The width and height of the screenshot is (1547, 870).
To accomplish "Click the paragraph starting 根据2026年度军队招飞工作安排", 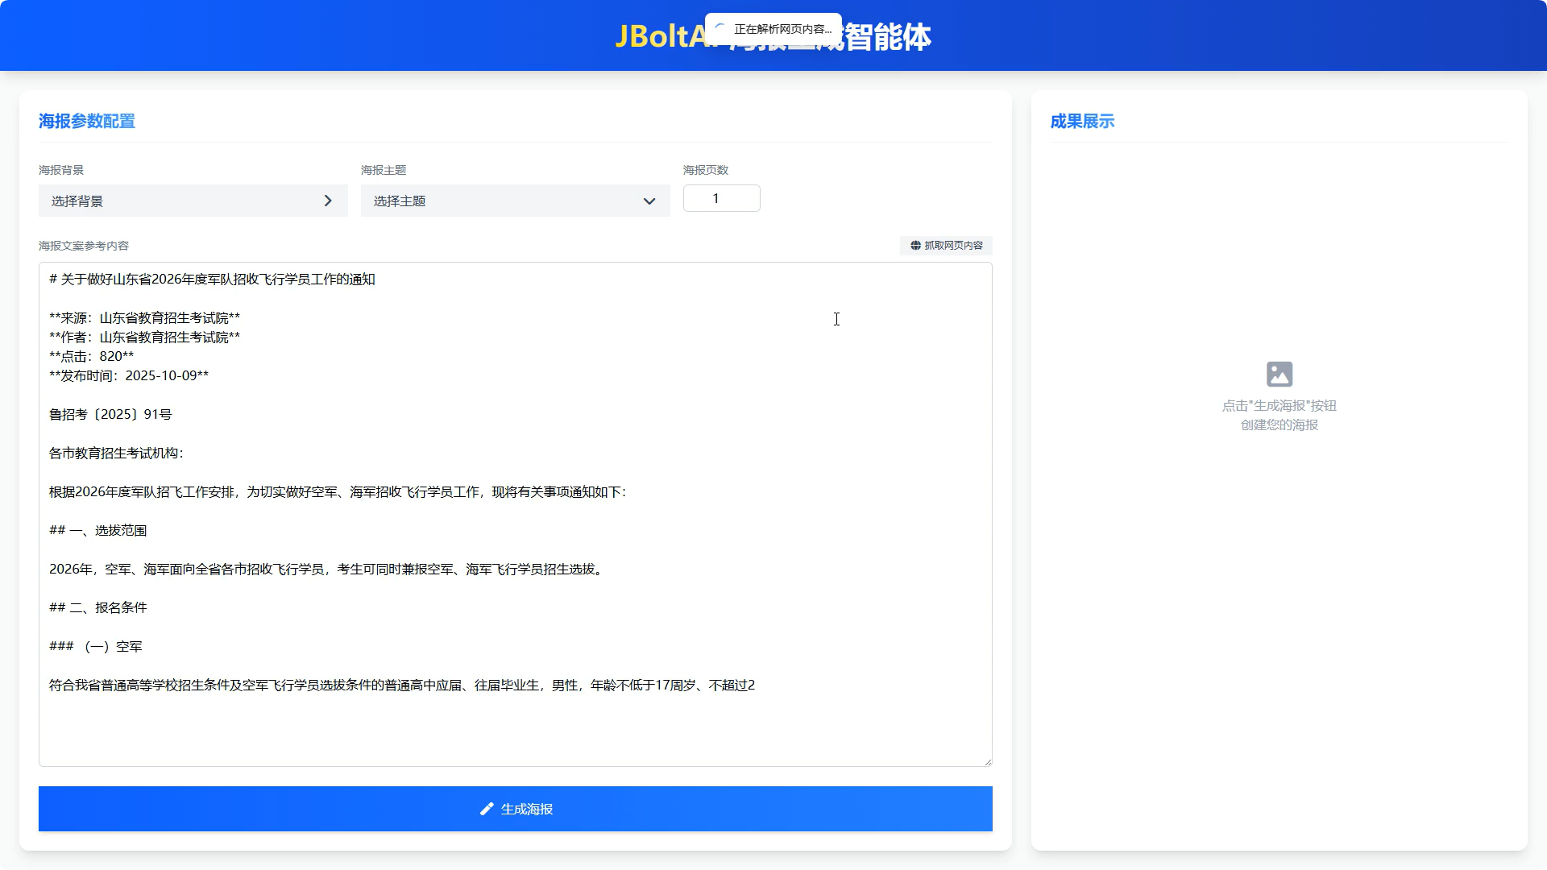I will [x=338, y=491].
